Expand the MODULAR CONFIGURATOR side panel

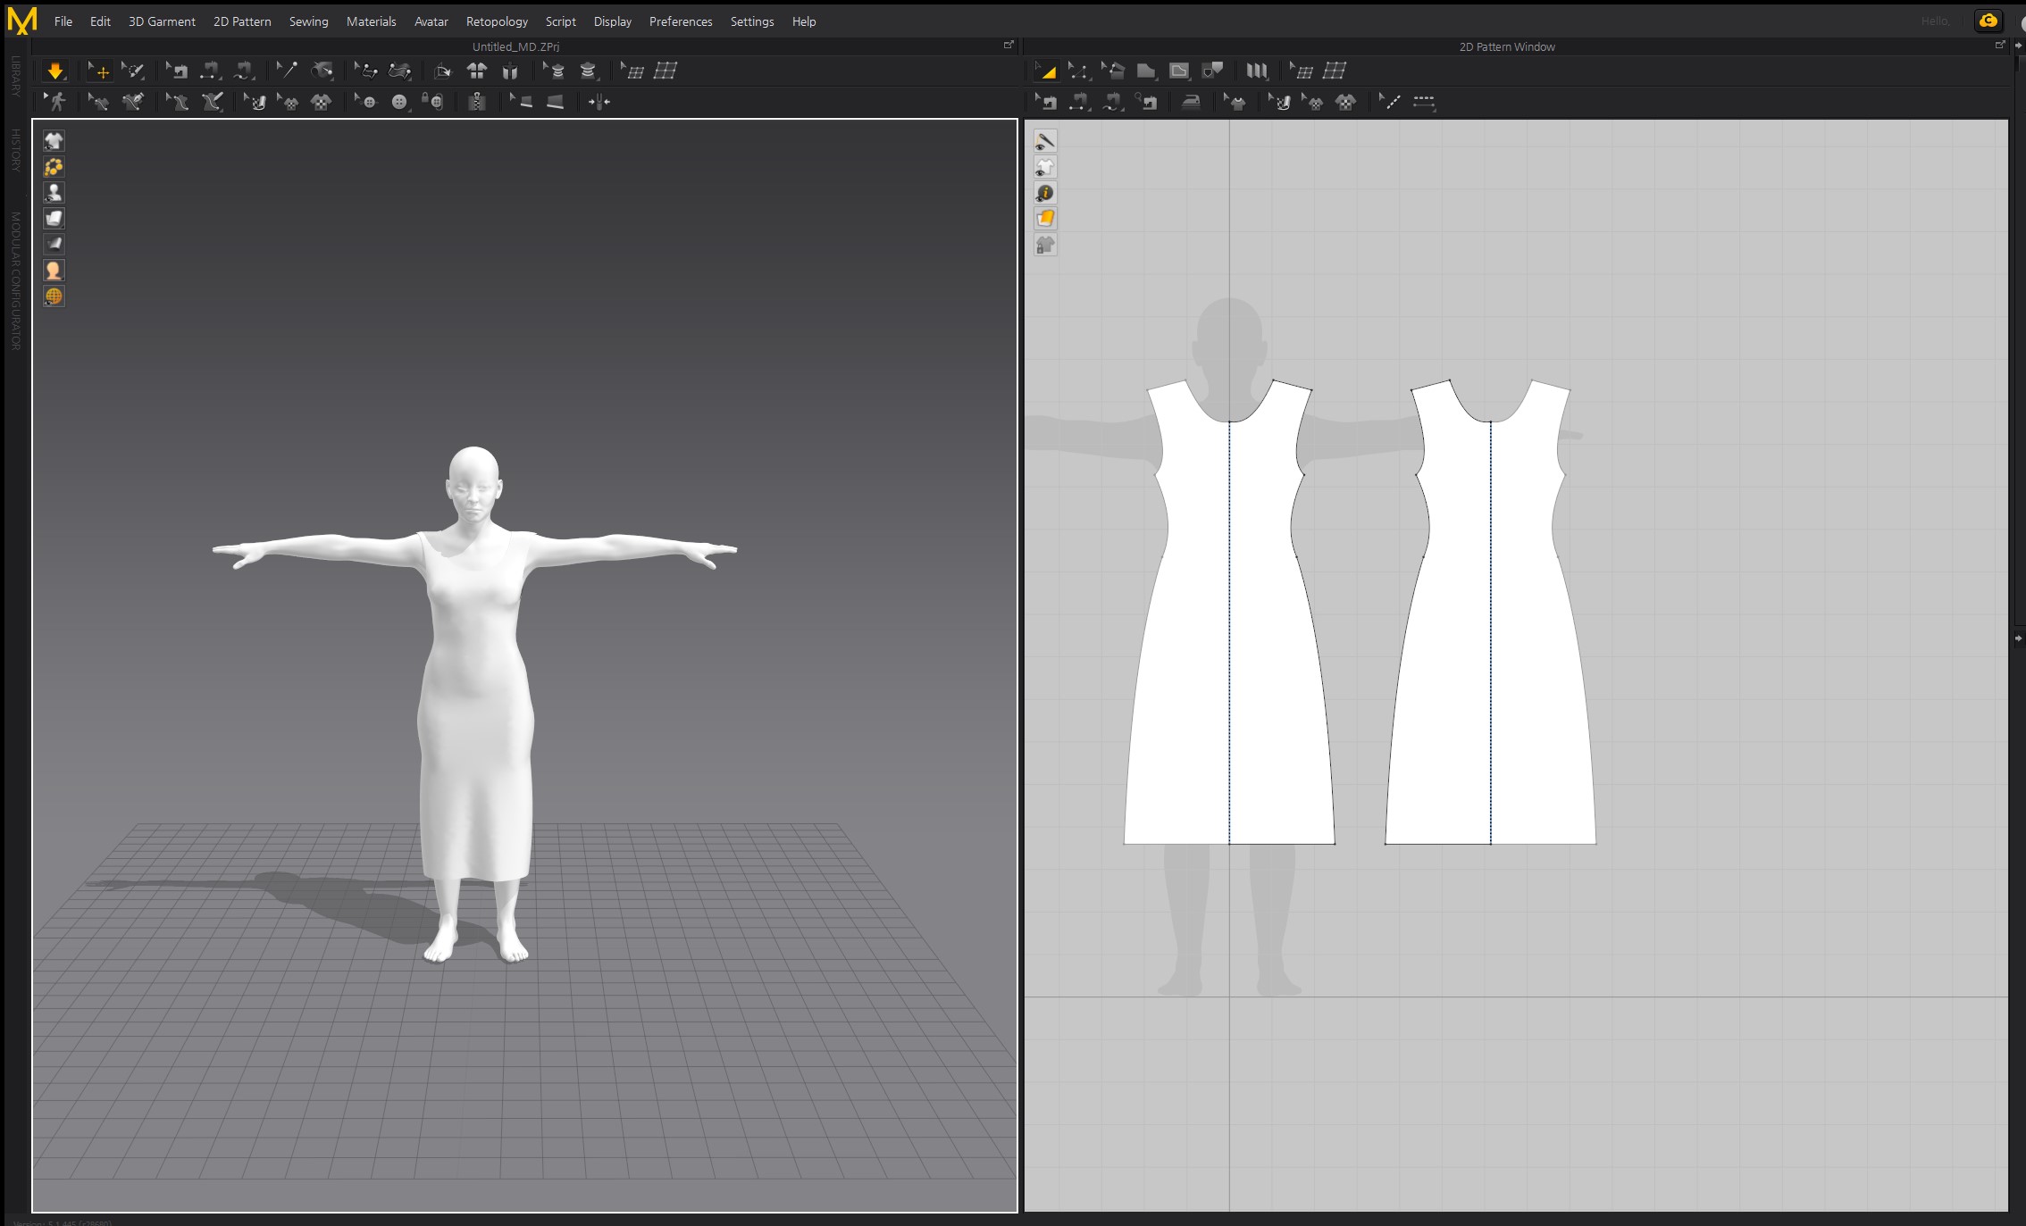15,280
